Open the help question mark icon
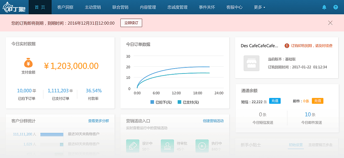The height and width of the screenshot is (158, 344). (336, 7)
